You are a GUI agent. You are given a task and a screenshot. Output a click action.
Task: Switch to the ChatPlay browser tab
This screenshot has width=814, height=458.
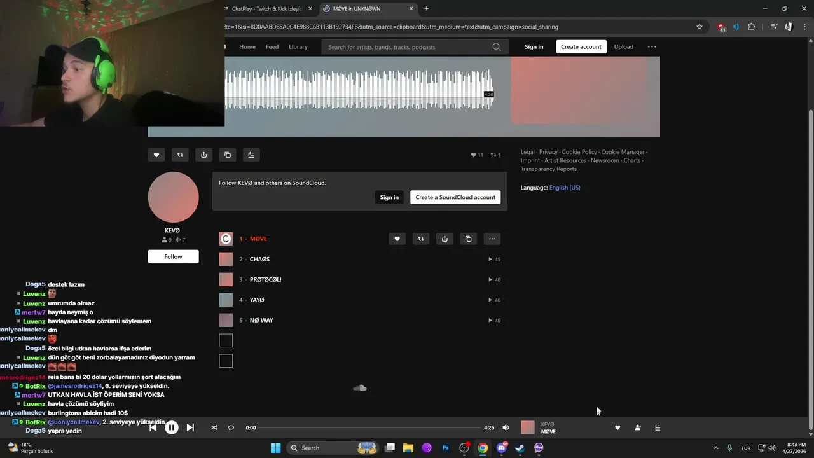[x=268, y=9]
